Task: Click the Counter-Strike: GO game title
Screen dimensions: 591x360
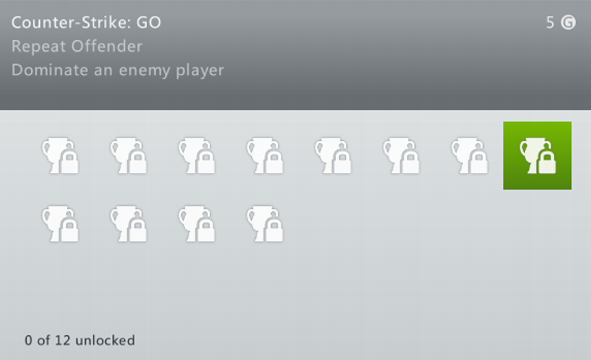Action: point(86,23)
